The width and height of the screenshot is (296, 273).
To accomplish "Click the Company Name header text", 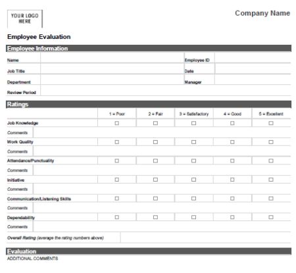I will 262,13.
